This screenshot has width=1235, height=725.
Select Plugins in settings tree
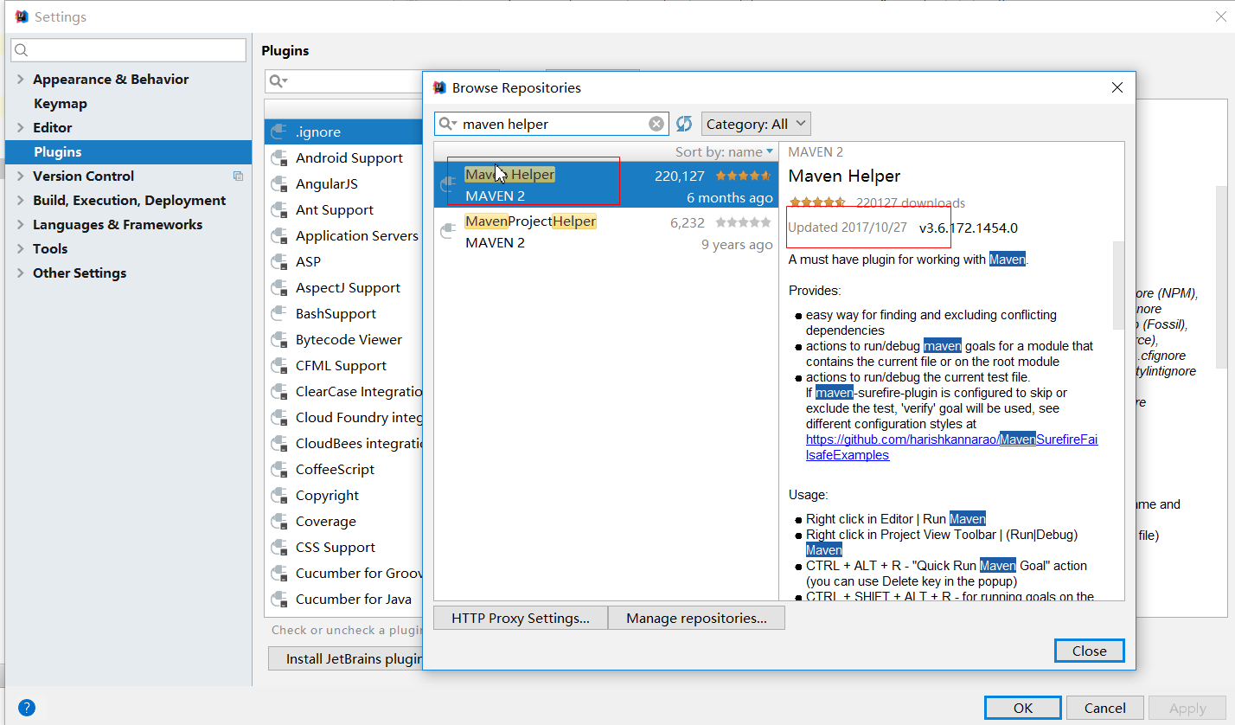click(128, 151)
